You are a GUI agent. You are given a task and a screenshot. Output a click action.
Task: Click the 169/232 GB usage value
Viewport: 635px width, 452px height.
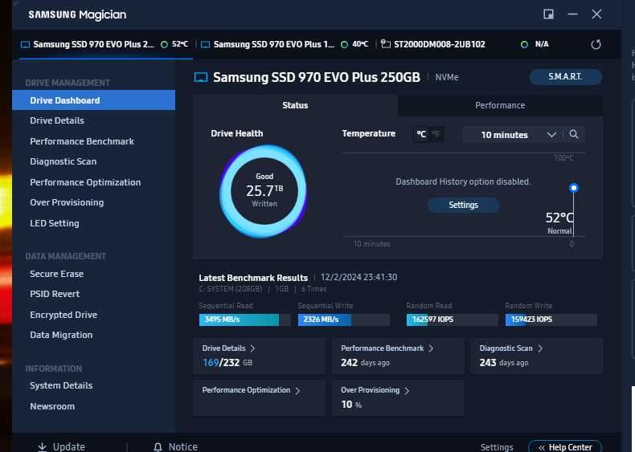click(x=227, y=362)
